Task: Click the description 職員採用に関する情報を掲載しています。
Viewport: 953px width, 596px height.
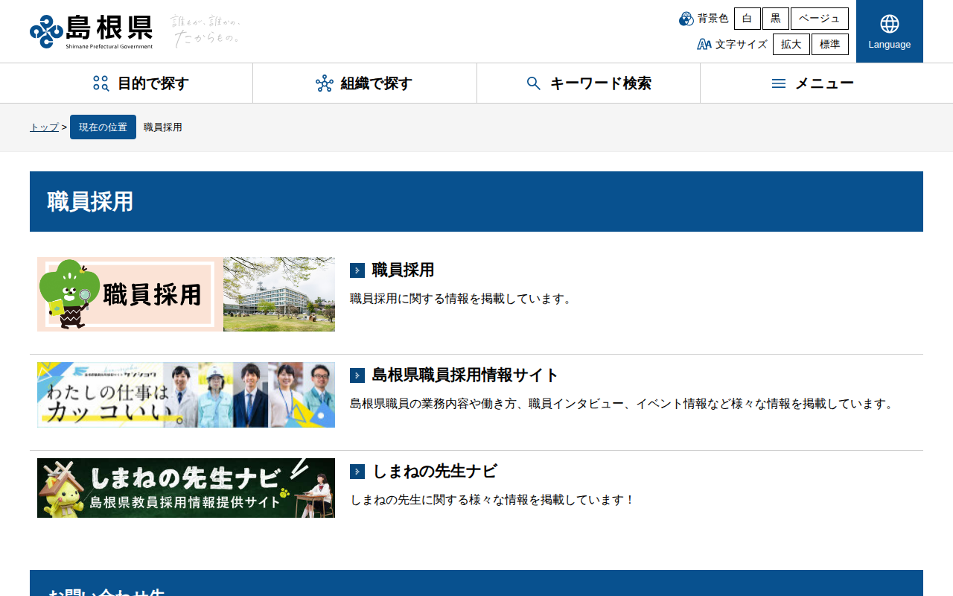Action: tap(462, 299)
